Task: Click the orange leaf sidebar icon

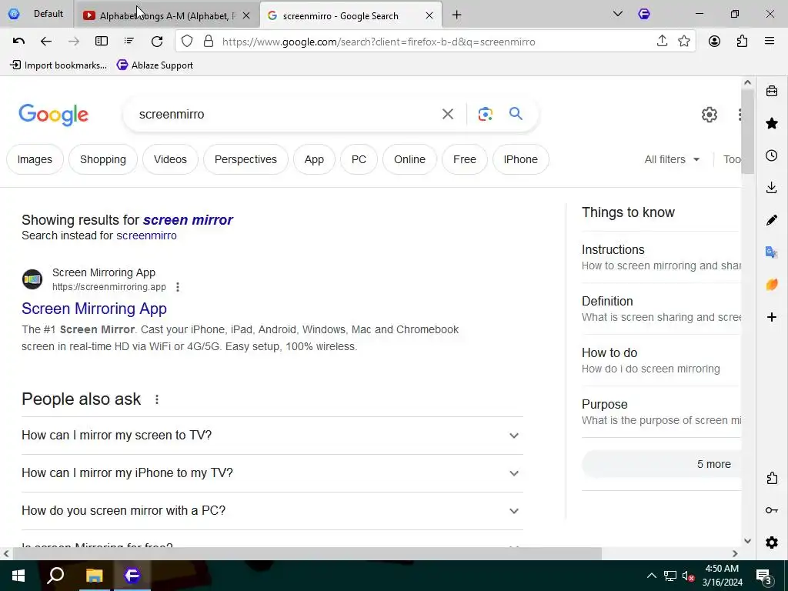Action: point(772,285)
